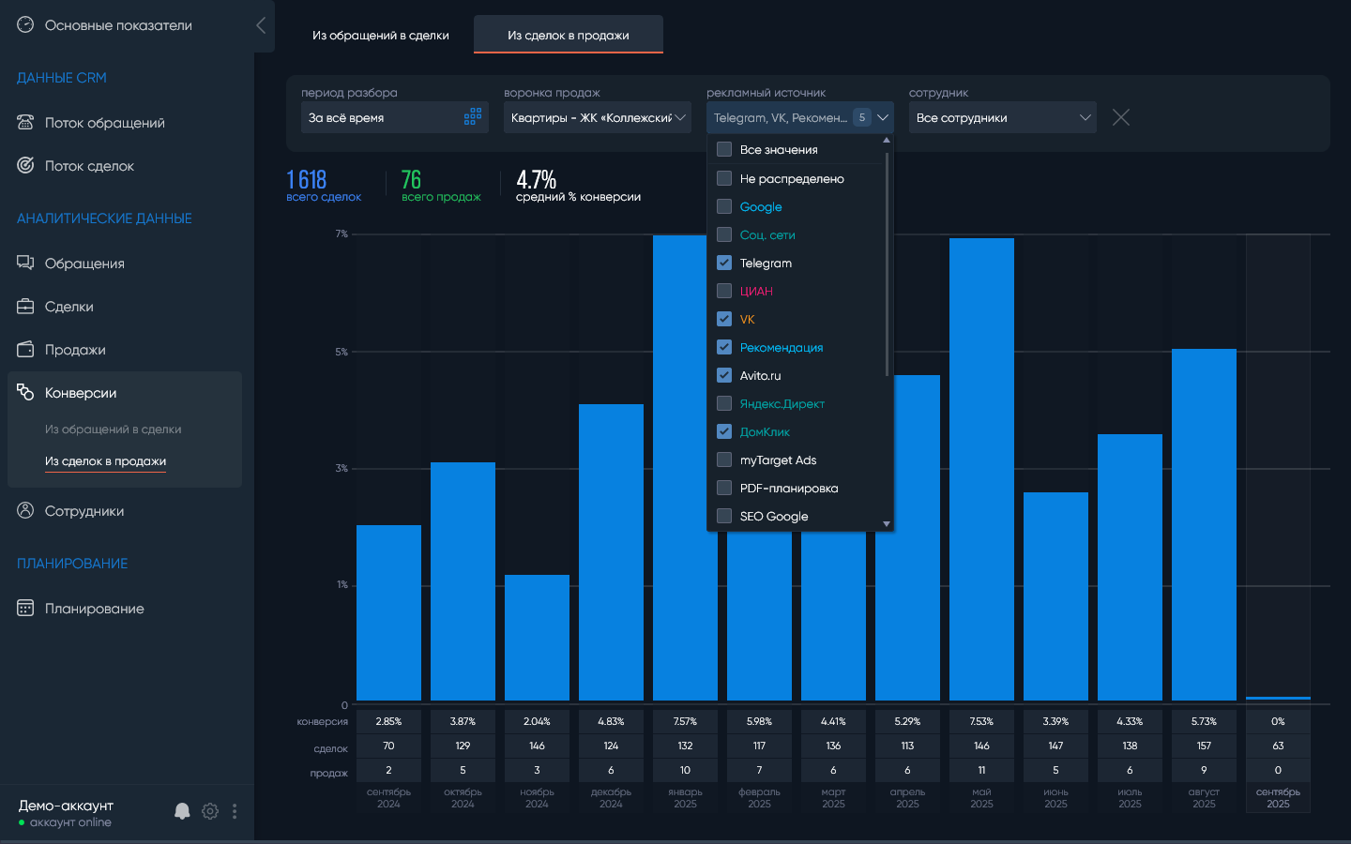Open settings gear near Демо-аккаунт
The width and height of the screenshot is (1351, 844).
210,811
